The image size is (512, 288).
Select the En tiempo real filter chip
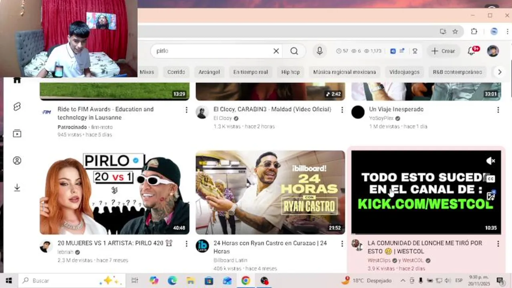pyautogui.click(x=250, y=72)
